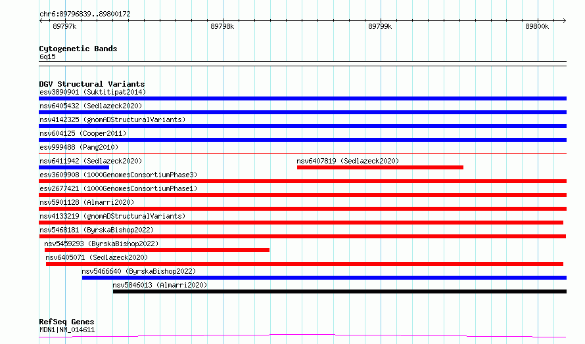Click esv2677421 (1000GenomesConsortiumPhase1) label
Image resolution: width=585 pixels, height=344 pixels.
click(x=118, y=188)
